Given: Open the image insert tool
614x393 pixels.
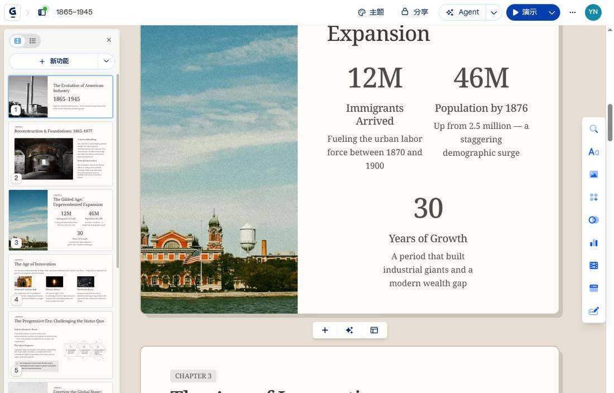Looking at the screenshot, I should 594,175.
